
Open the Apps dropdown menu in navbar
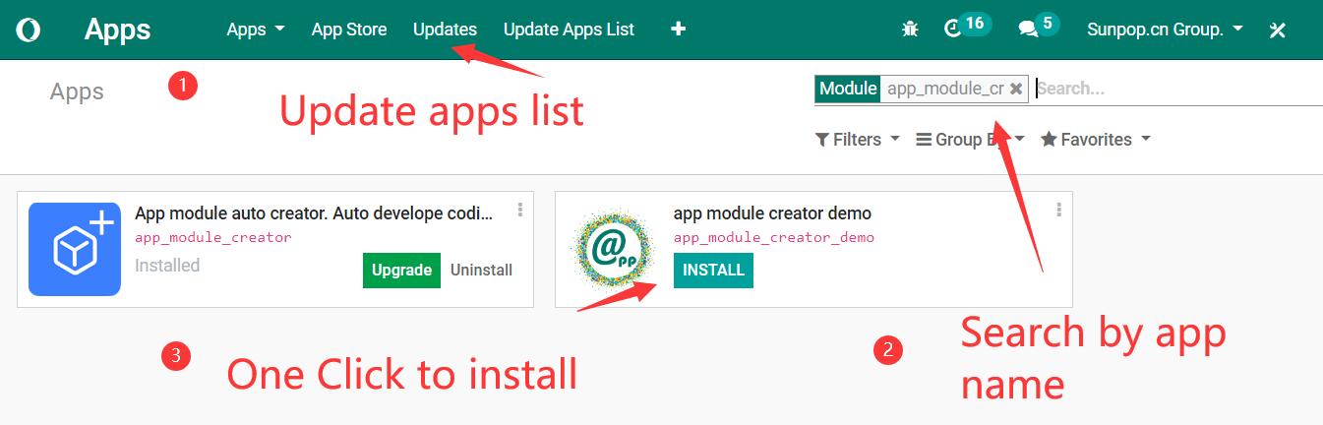click(x=255, y=30)
